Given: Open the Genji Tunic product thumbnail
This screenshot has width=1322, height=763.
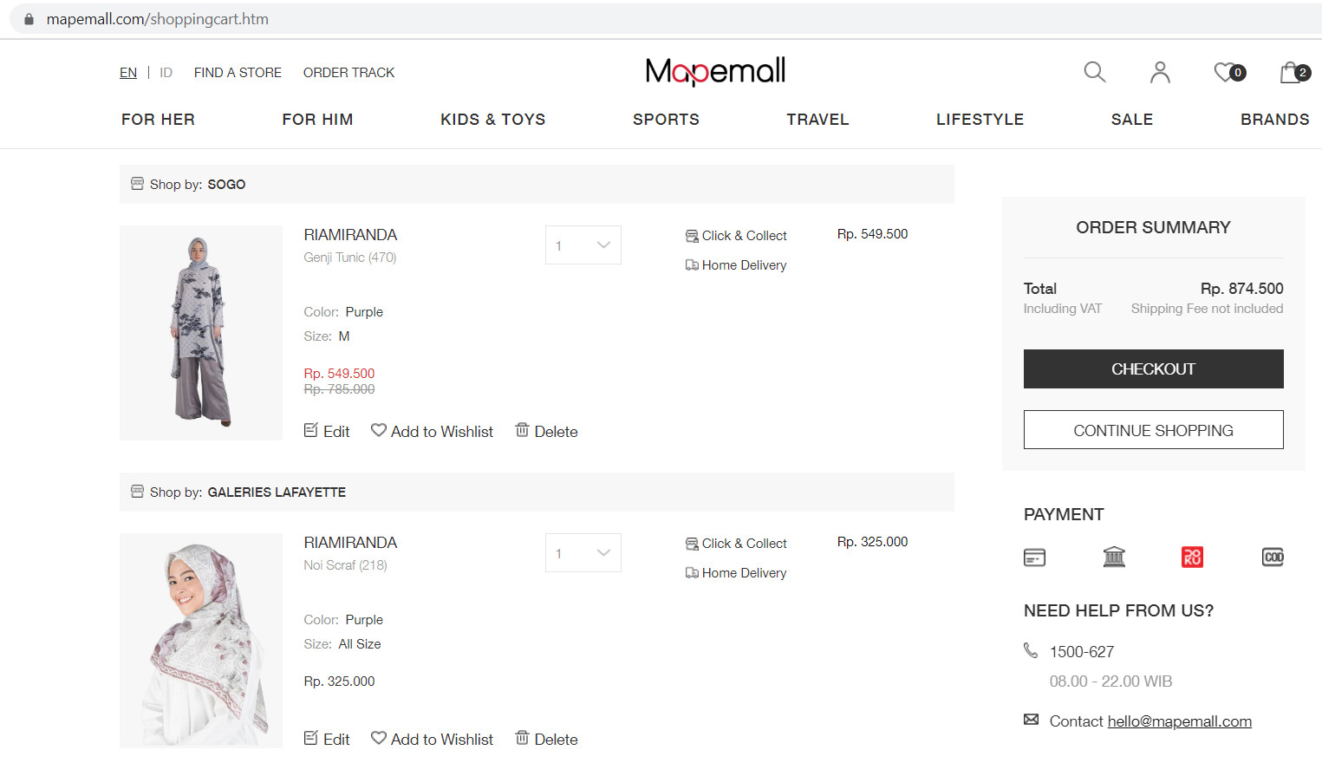Looking at the screenshot, I should point(201,333).
